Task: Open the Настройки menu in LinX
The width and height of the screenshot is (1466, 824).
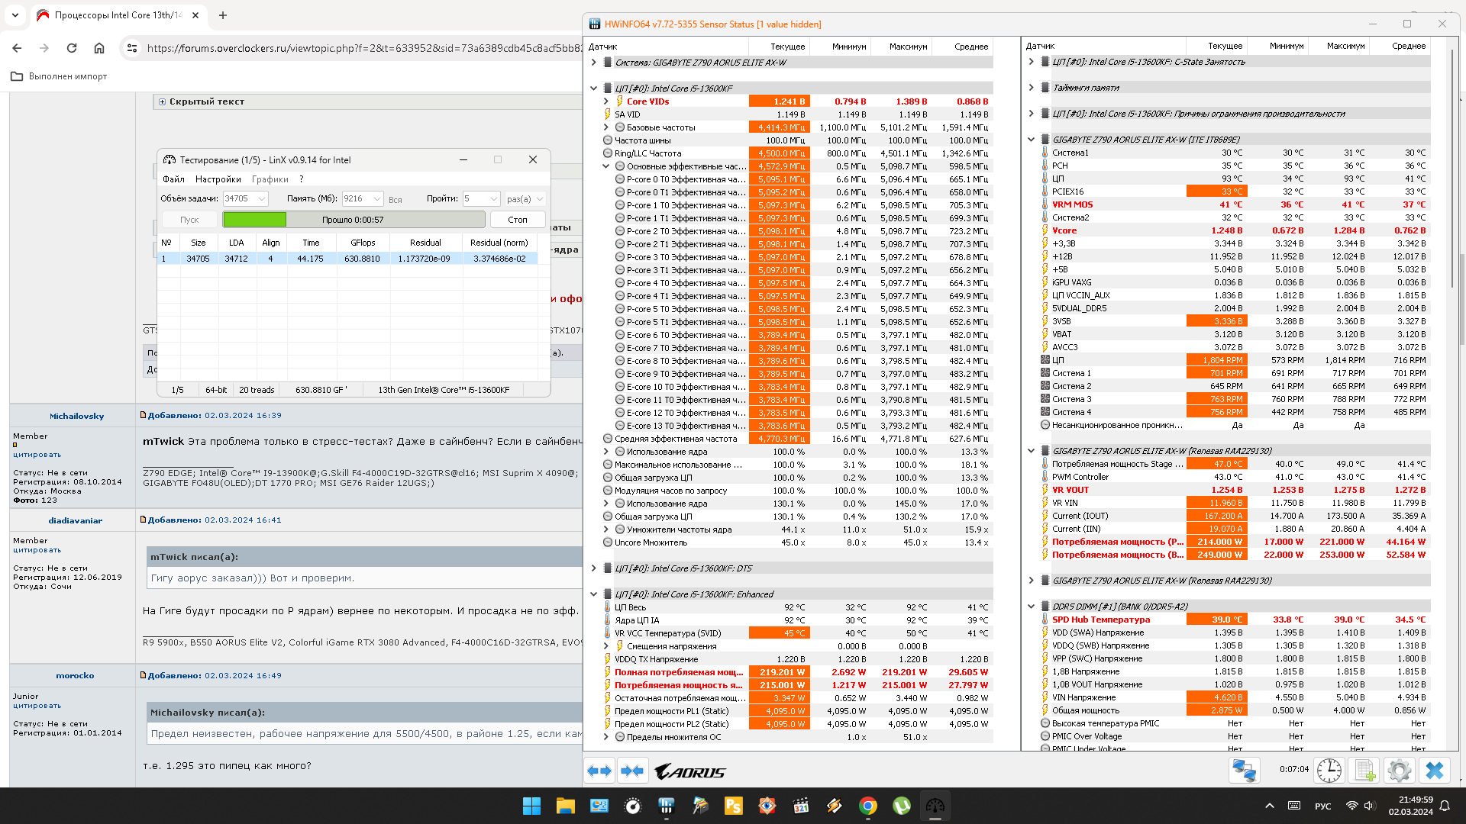Action: [218, 179]
